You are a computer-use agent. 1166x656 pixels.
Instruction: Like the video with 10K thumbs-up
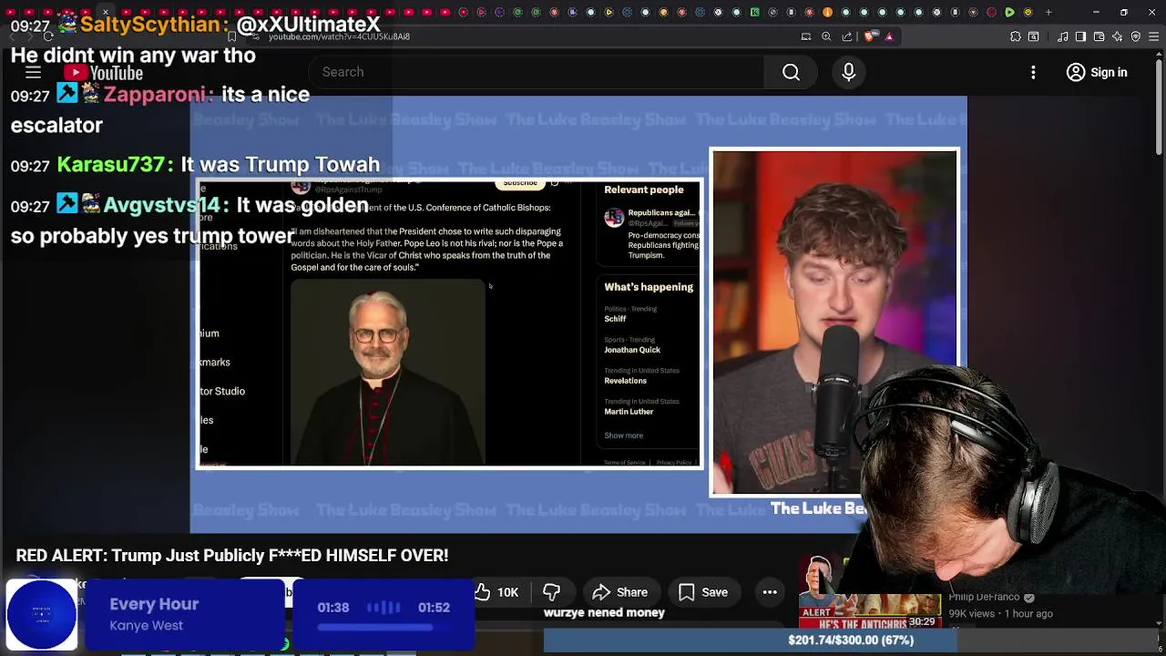(497, 592)
